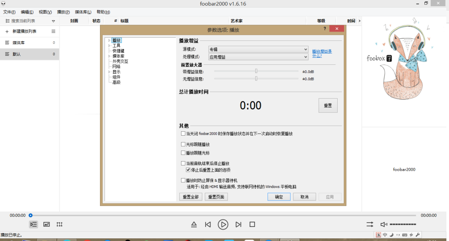
Task: Change playback order with the repeat icon
Action: click(370, 224)
